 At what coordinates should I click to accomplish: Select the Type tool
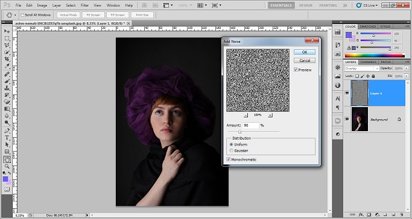tap(7, 138)
